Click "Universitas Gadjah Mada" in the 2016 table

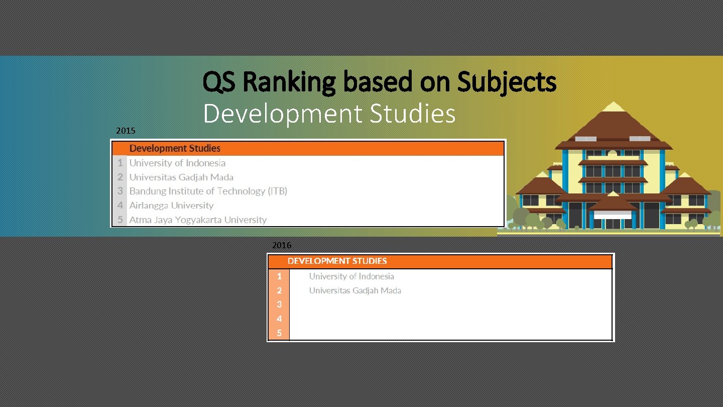(x=355, y=290)
